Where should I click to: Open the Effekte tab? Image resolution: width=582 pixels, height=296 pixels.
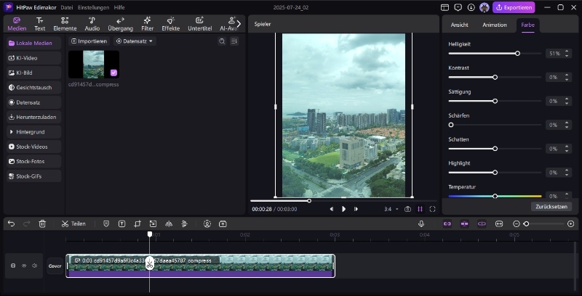tap(171, 24)
